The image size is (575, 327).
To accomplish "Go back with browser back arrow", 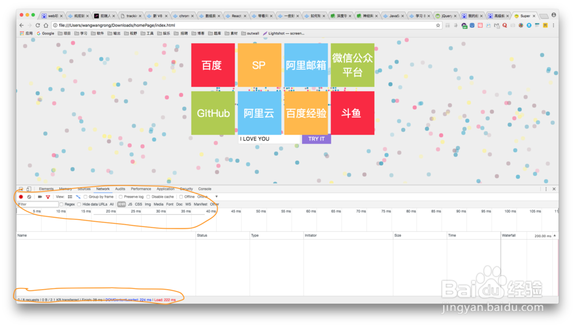I will point(21,25).
